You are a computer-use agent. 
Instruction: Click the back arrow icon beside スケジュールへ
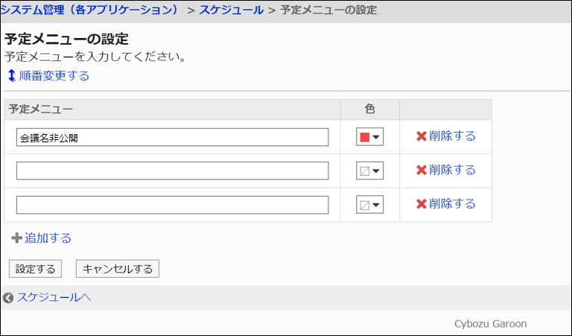pos(8,298)
